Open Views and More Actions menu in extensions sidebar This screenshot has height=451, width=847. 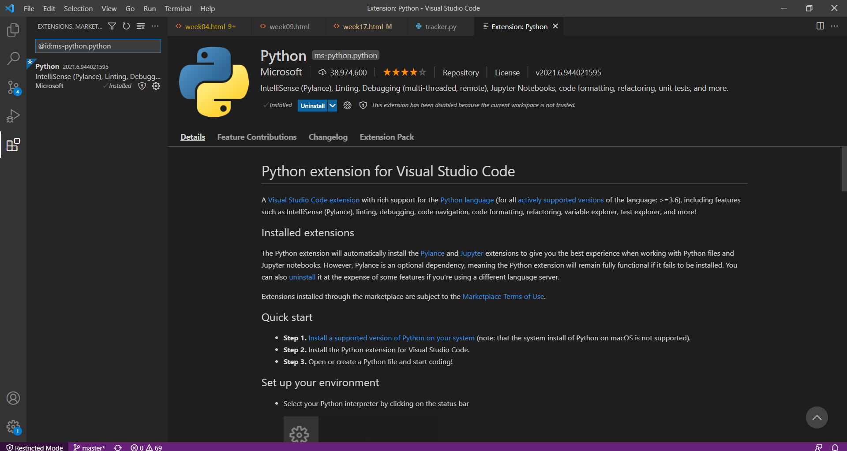[x=155, y=26]
